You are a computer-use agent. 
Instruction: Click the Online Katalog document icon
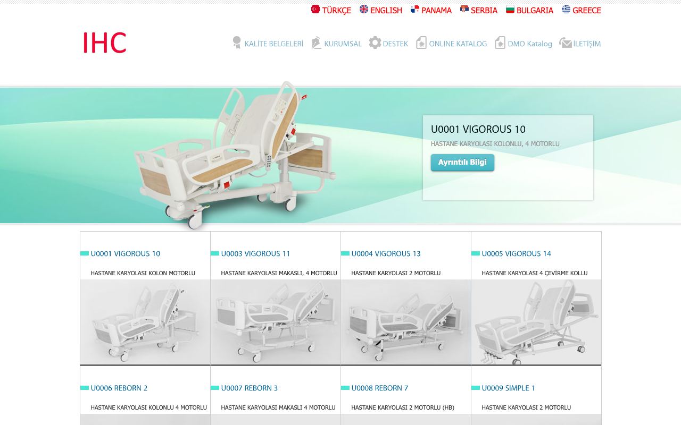click(421, 42)
